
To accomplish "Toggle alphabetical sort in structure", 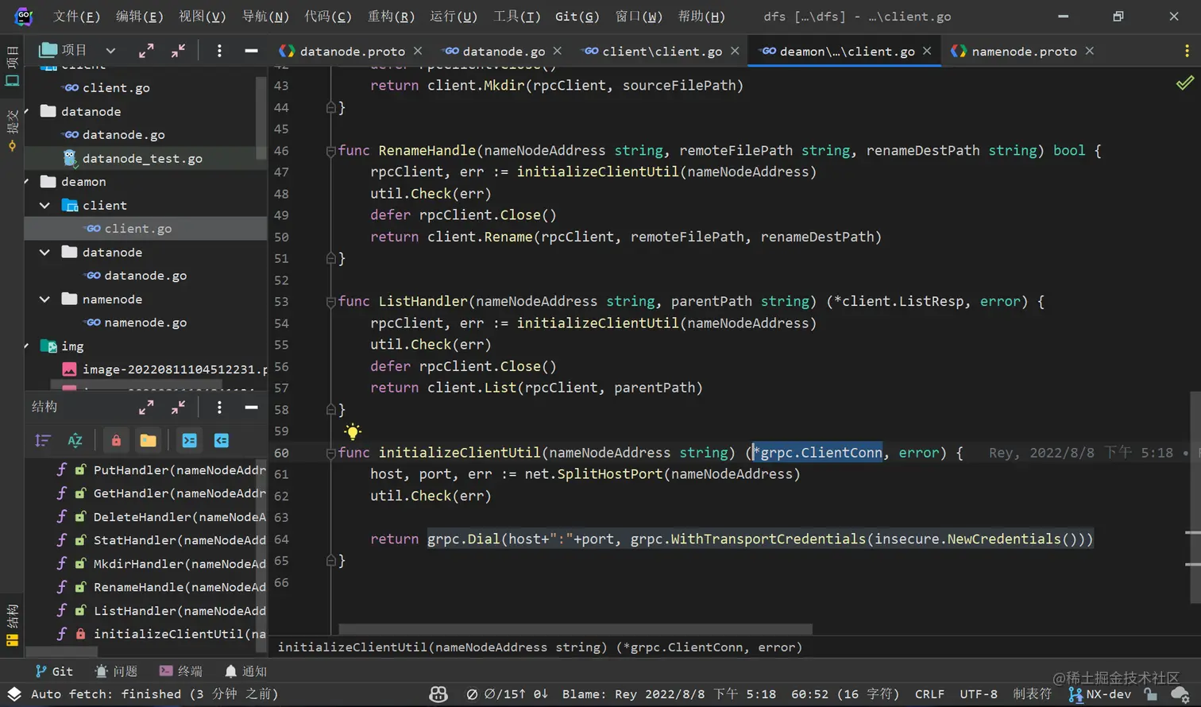I will (x=75, y=440).
